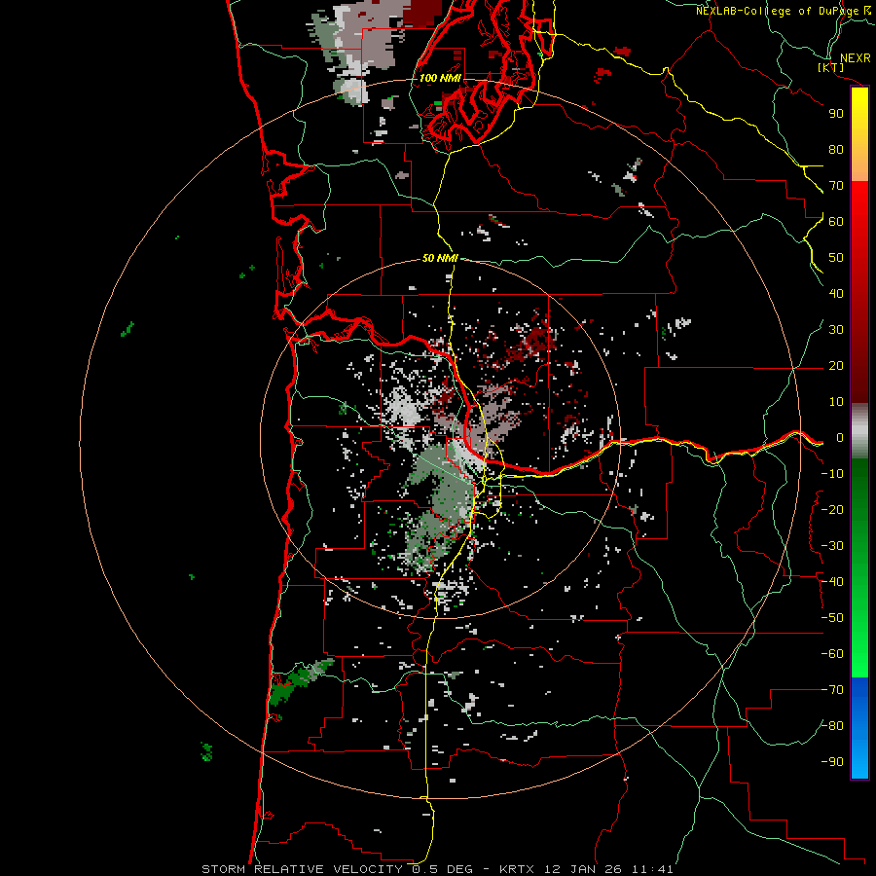Select the 0 value on the velocity scale
This screenshot has height=876, width=876.
click(840, 438)
